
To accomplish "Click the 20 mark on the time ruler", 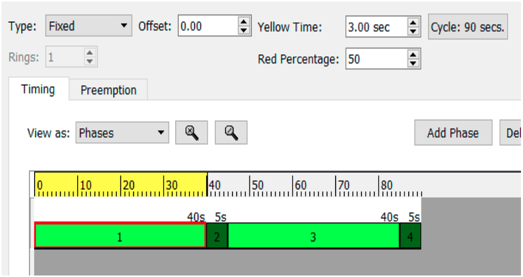I will (x=128, y=185).
